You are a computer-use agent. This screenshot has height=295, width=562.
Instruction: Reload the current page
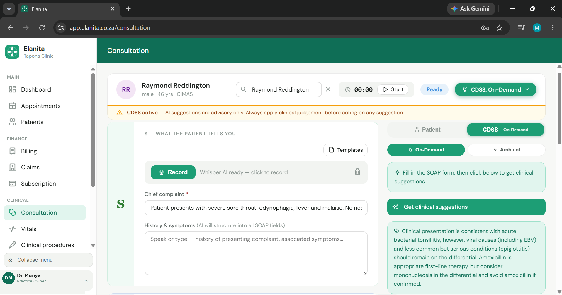click(x=42, y=28)
